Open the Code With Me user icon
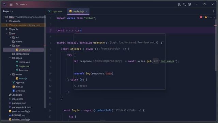The height and width of the screenshot is (123, 218). pos(179,4)
